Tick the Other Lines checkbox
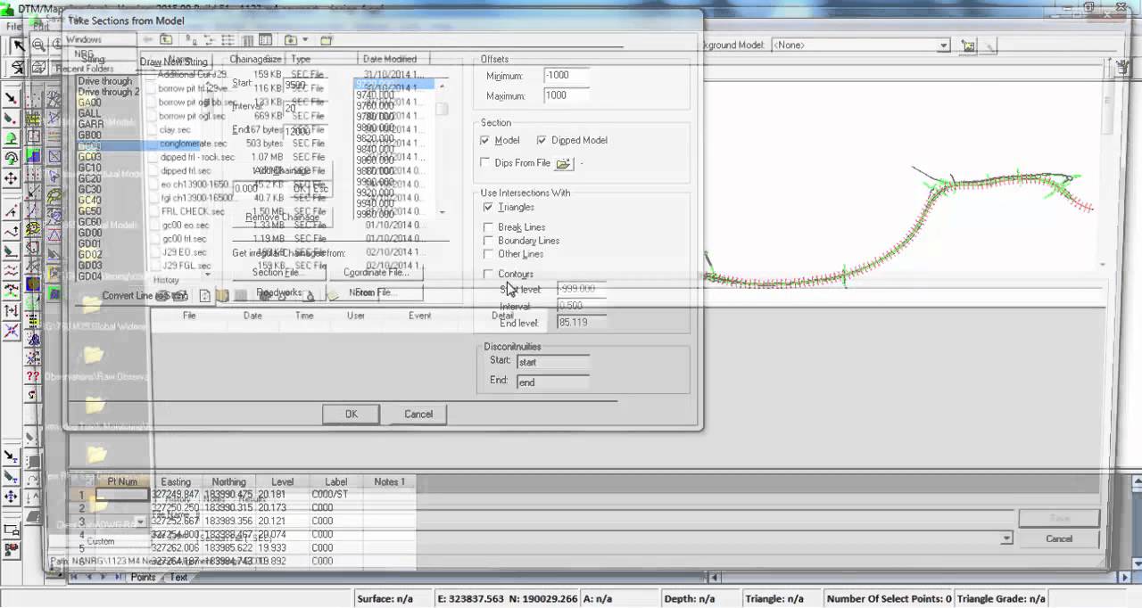The width and height of the screenshot is (1142, 608). (488, 254)
